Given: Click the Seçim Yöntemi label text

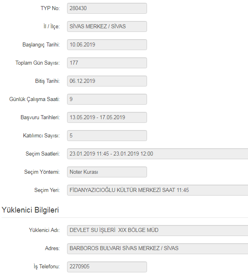Looking at the screenshot, I should (x=42, y=172).
